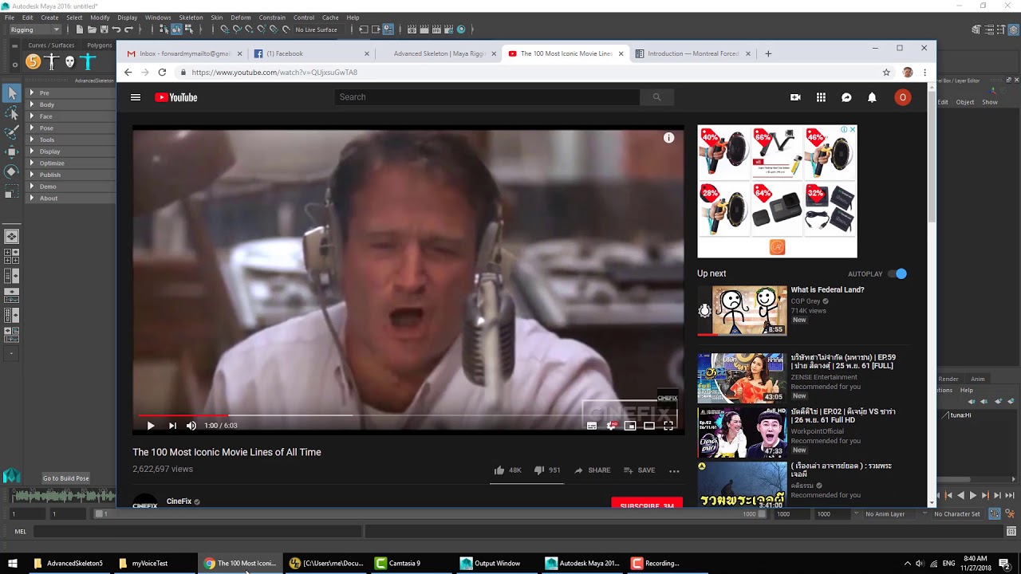1021x574 pixels.
Task: Click Maya's open scene folder icon
Action: pos(92,29)
